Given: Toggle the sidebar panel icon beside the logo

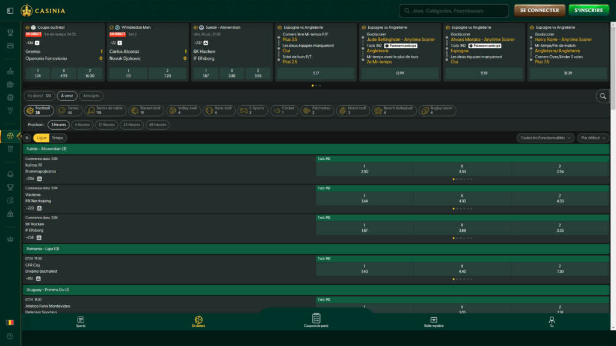Looking at the screenshot, I should [x=10, y=11].
